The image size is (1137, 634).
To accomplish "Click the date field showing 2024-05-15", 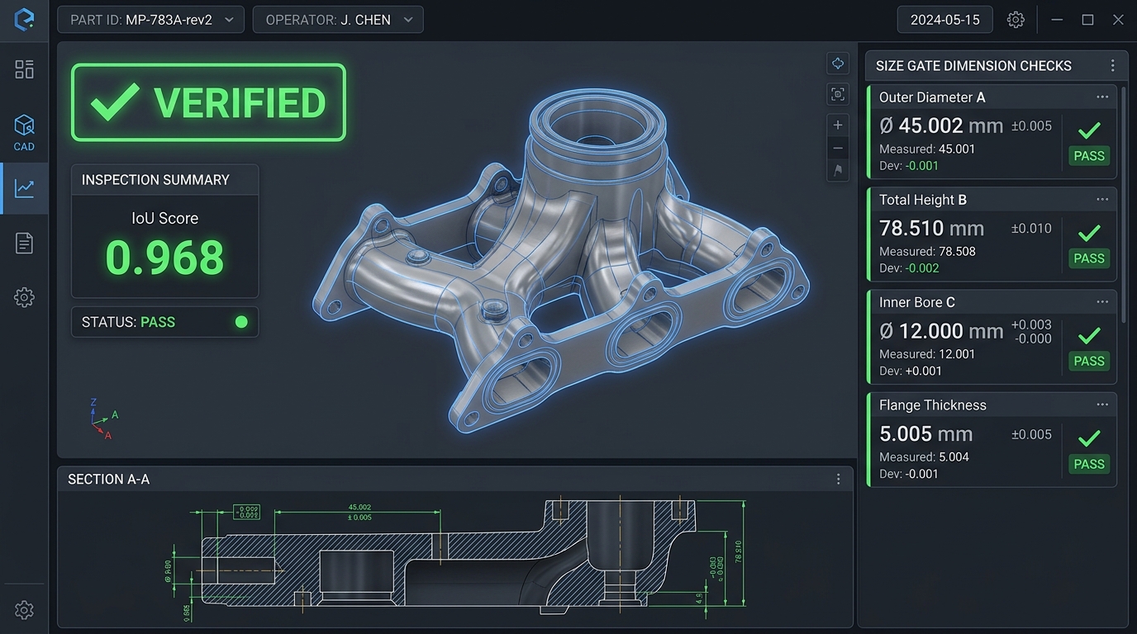I will coord(945,20).
